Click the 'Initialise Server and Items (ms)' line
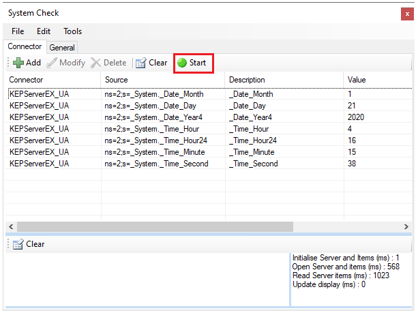 [346, 258]
